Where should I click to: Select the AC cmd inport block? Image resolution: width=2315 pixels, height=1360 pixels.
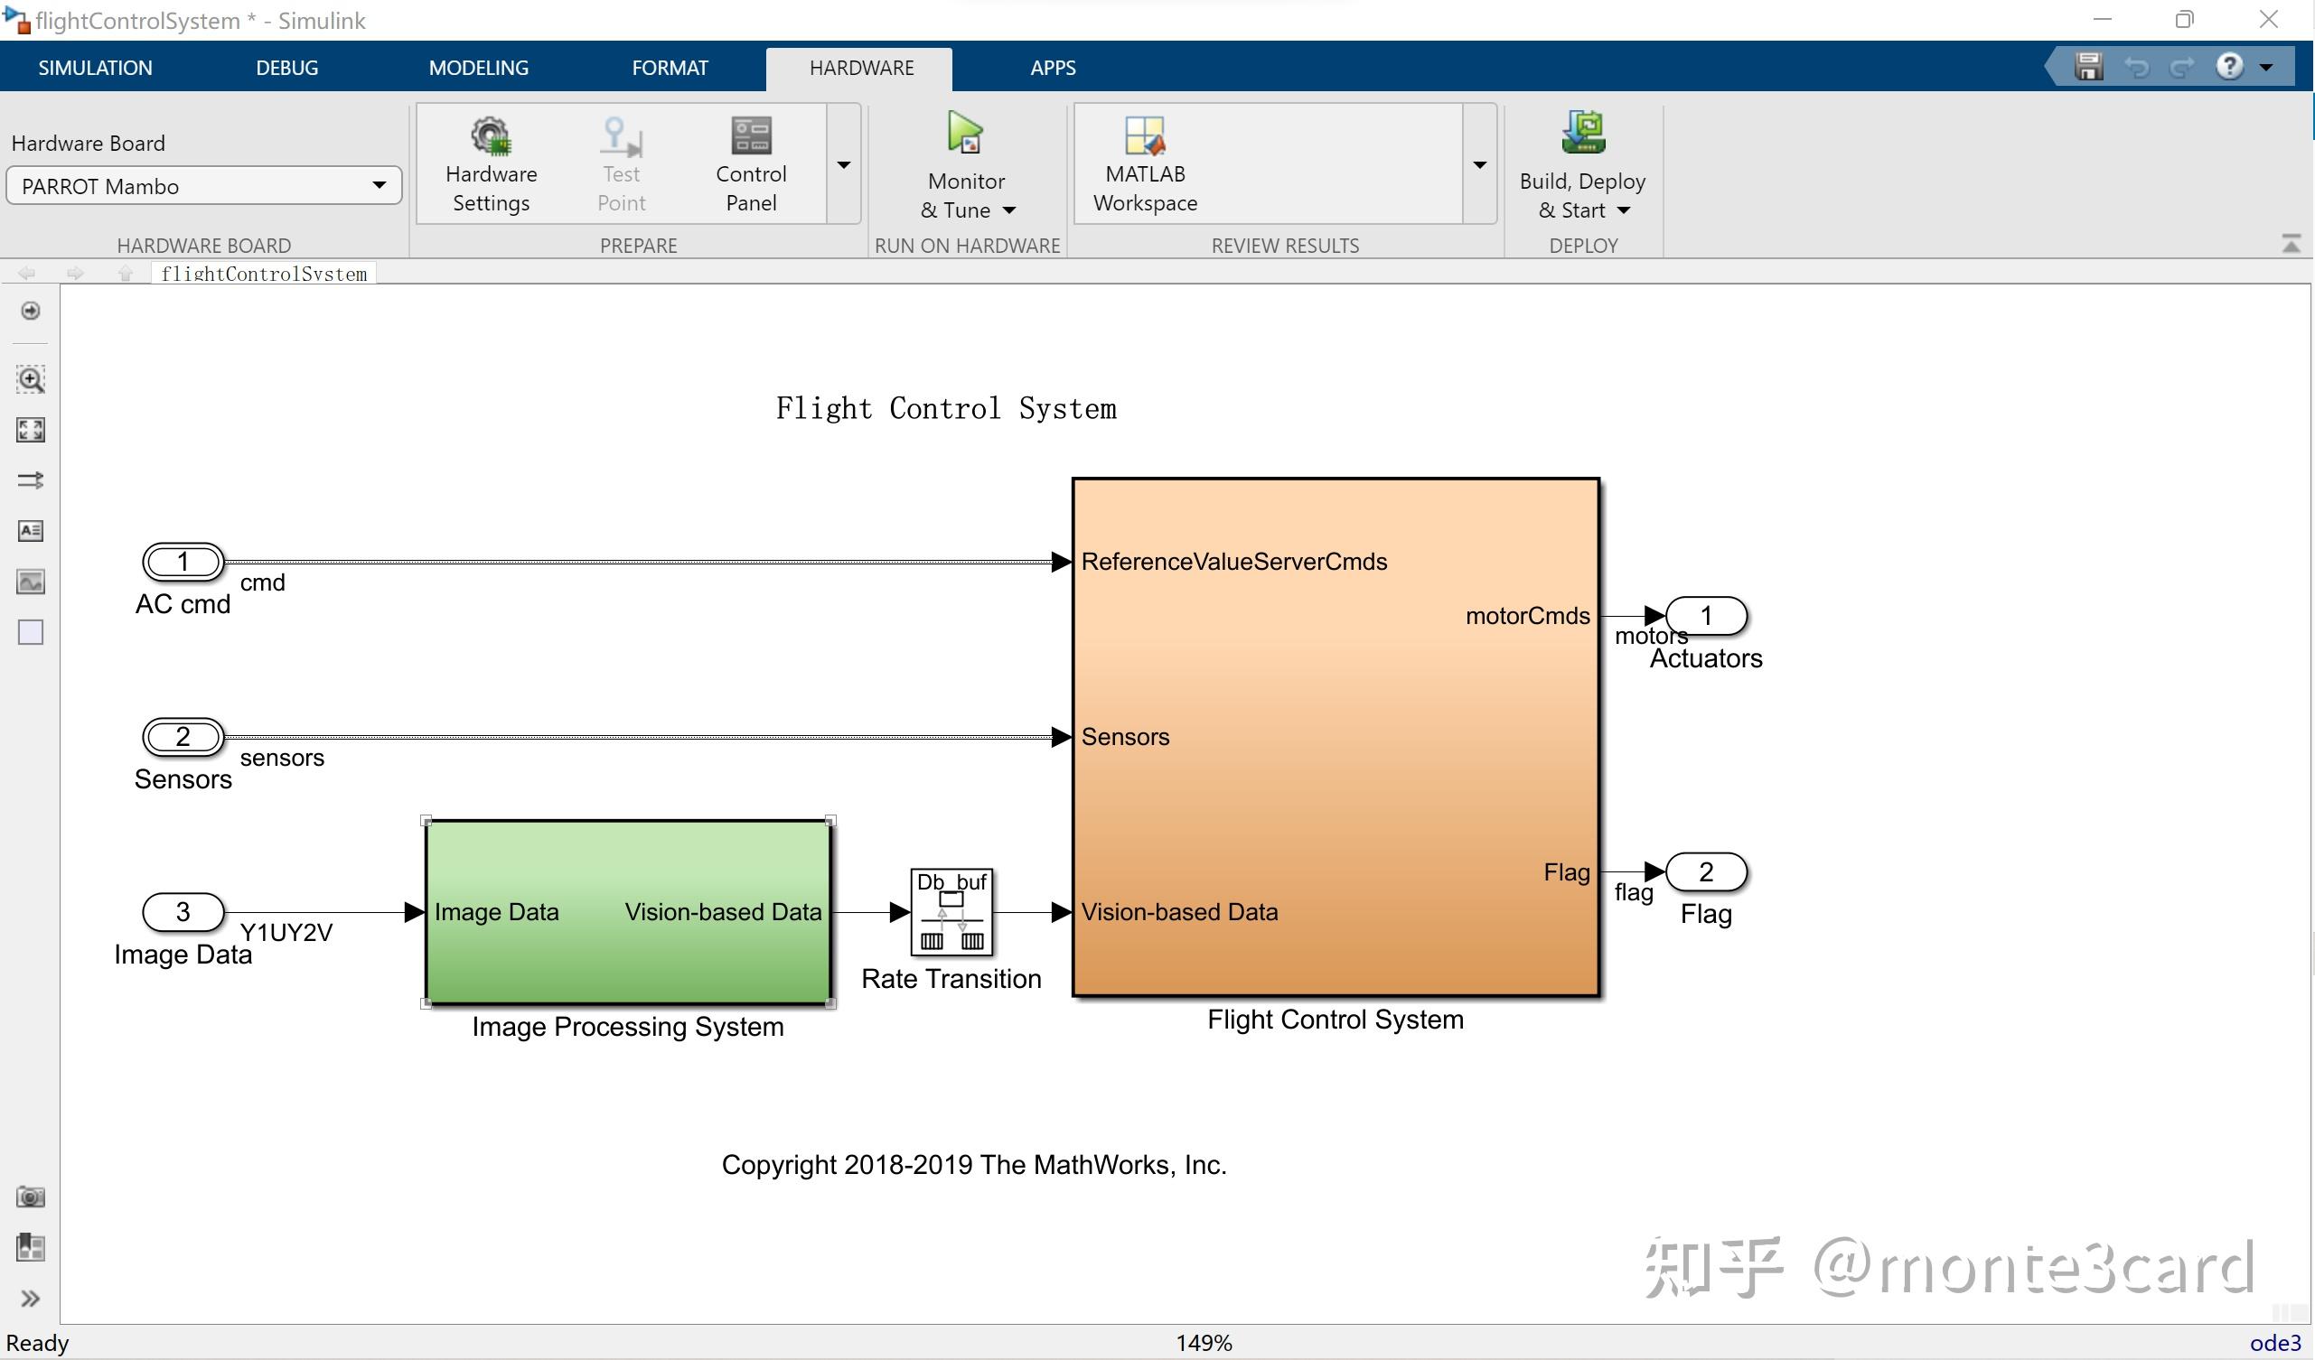pyautogui.click(x=183, y=561)
